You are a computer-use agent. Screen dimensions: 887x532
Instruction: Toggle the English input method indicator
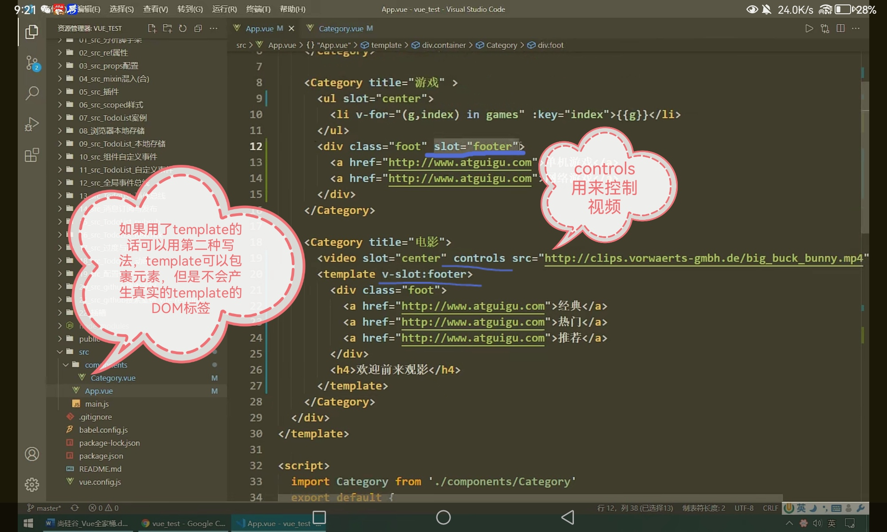coord(801,508)
